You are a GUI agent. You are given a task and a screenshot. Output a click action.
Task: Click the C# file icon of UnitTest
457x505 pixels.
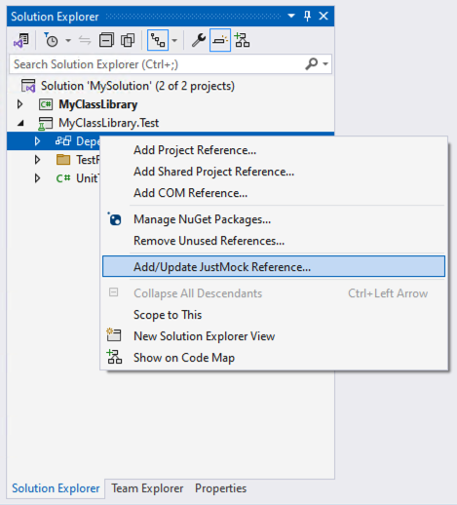pos(63,178)
